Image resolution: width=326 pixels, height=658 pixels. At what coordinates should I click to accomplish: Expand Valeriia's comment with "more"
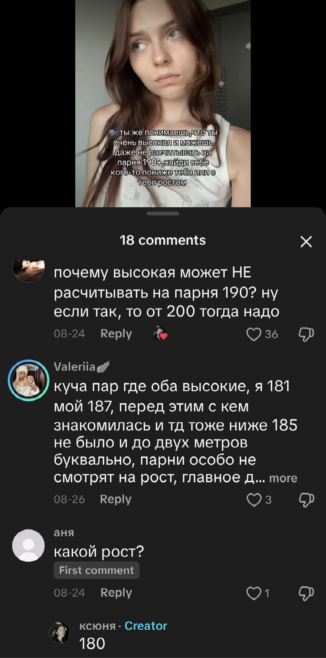pyautogui.click(x=283, y=478)
